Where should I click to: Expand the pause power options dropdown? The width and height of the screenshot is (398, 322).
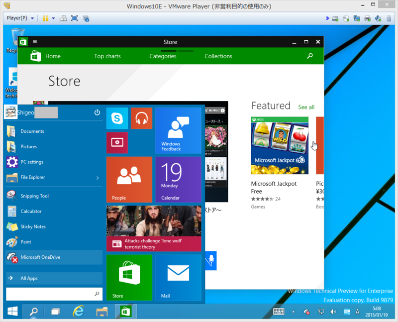click(53, 18)
